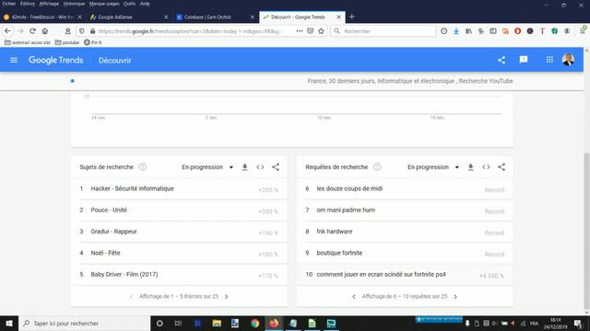Open the Firefox library icon
The image size is (590, 331).
(x=468, y=31)
